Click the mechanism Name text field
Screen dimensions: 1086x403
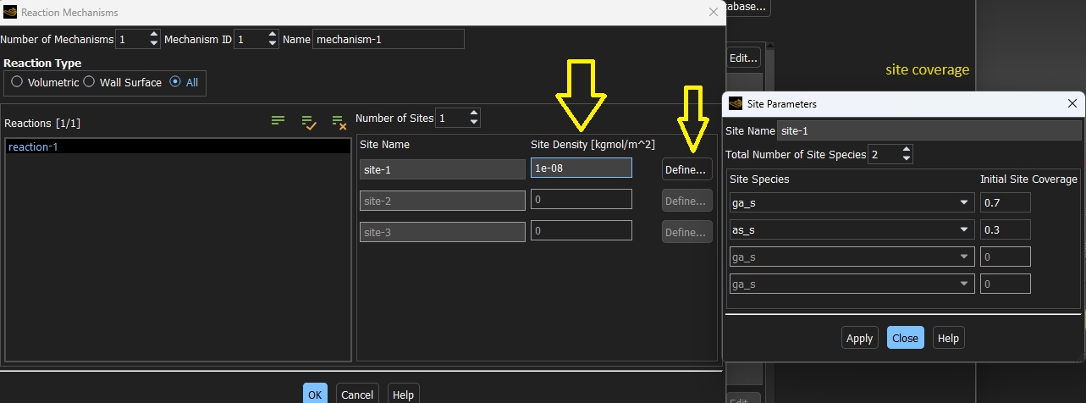tap(388, 39)
